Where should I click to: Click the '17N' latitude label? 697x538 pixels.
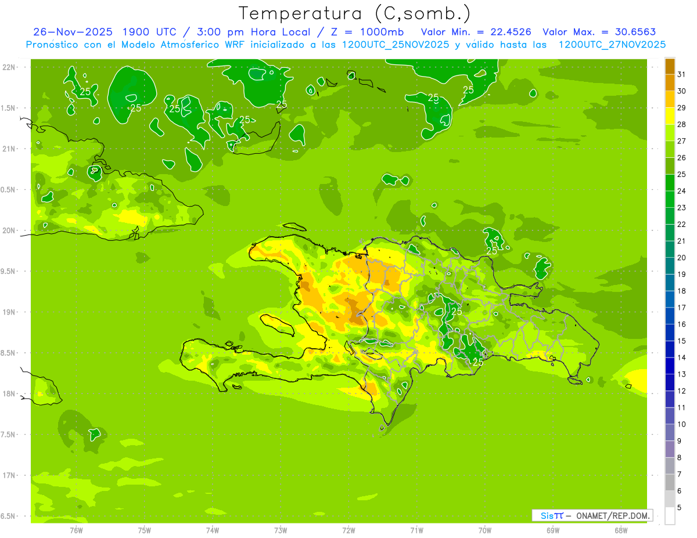coord(9,475)
